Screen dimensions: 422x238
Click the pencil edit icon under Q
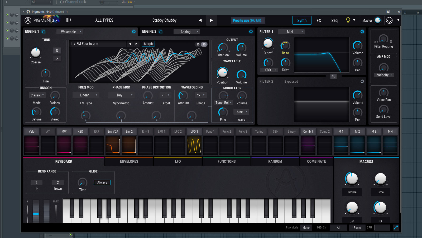(x=57, y=58)
